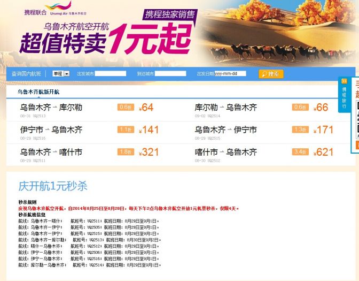Open the 单程 trip type dropdown

[x=61, y=74]
